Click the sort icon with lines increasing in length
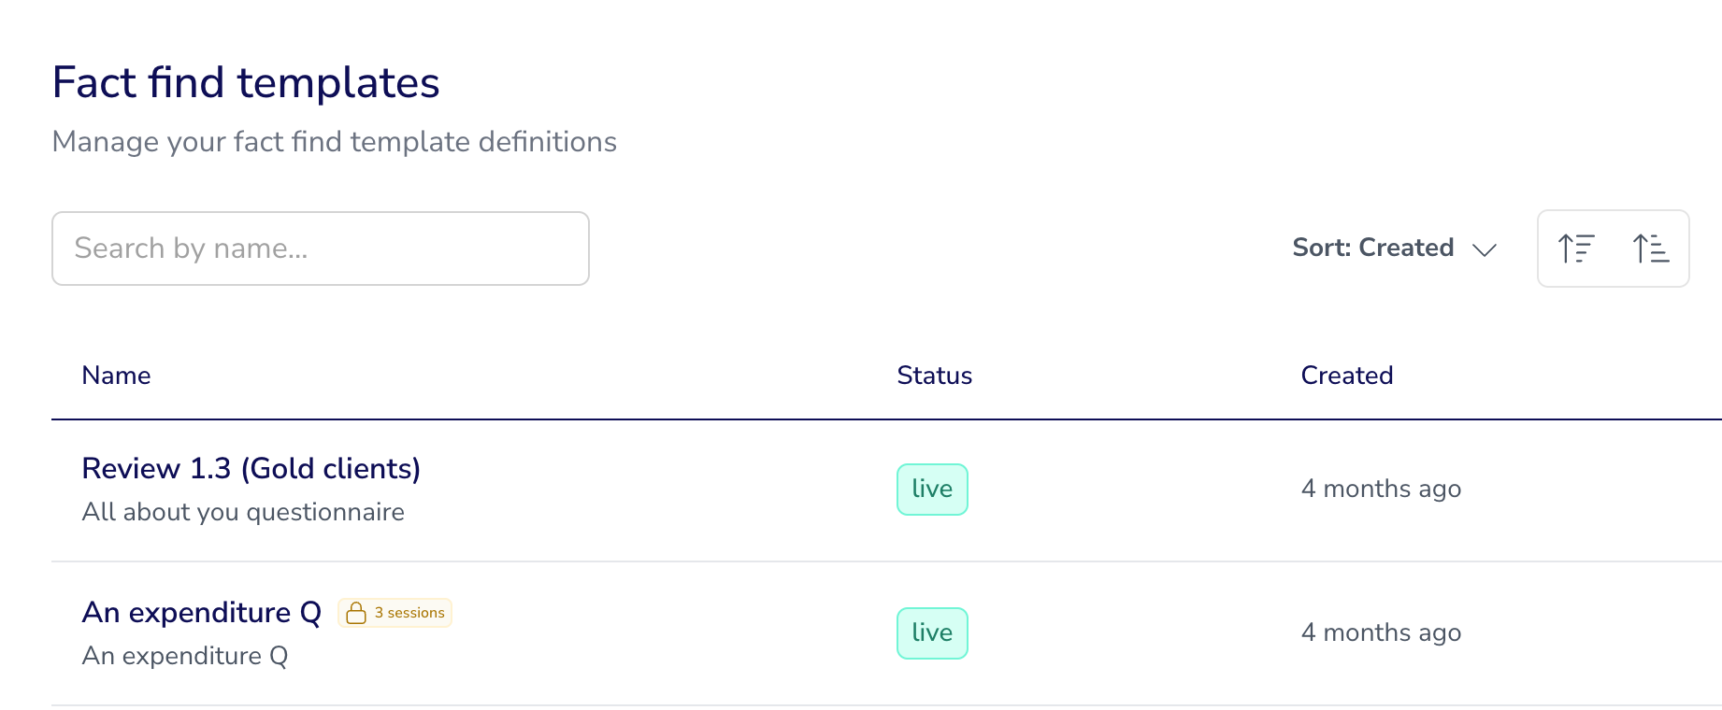Screen dimensions: 1722x710 tap(1651, 248)
